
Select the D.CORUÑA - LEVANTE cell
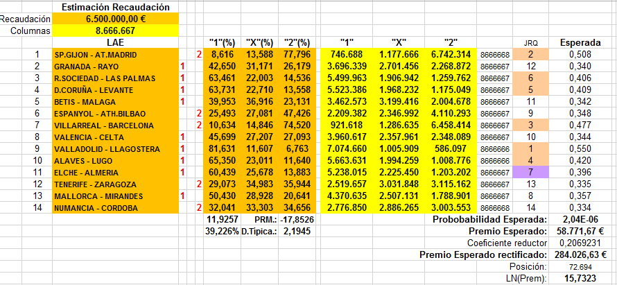(115, 89)
